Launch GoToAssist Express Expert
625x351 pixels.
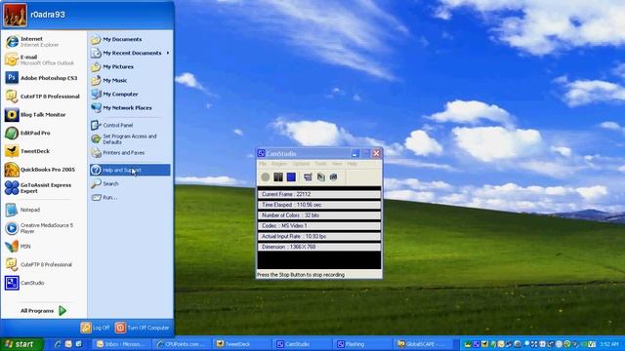coord(43,188)
